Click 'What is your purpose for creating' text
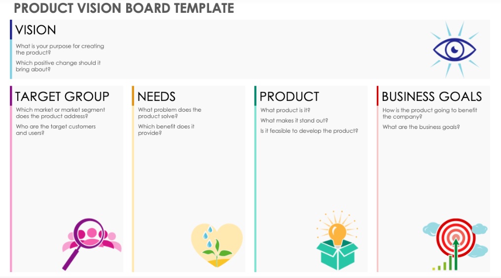501x278 pixels. click(60, 46)
